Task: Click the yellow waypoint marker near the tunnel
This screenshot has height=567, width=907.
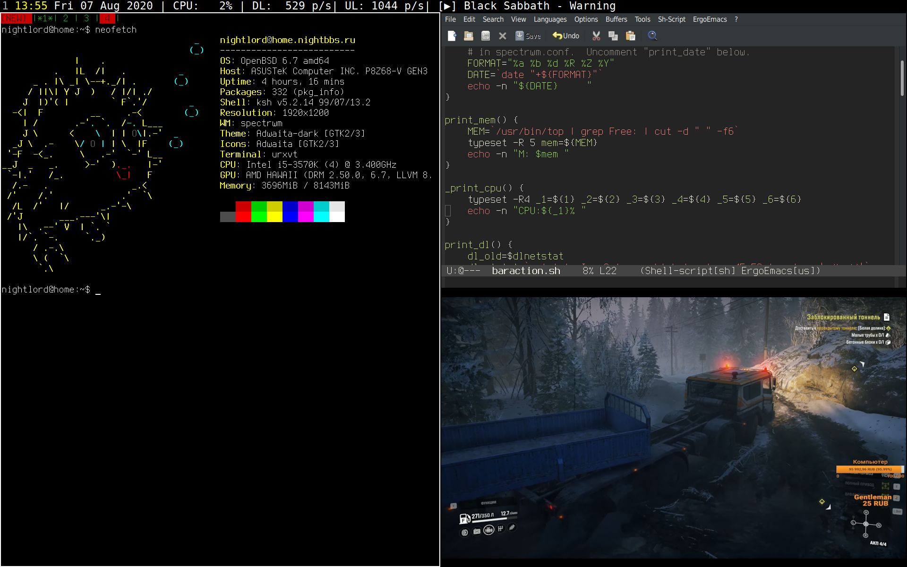Action: tap(854, 369)
